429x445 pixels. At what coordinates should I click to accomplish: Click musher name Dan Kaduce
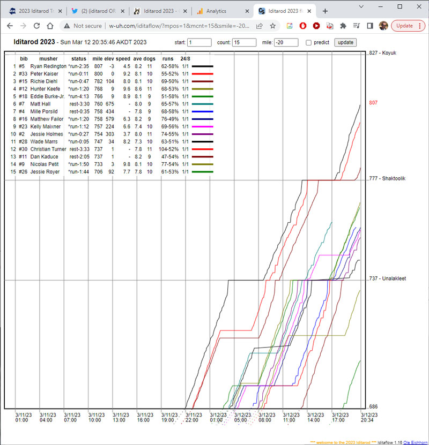pyautogui.click(x=44, y=157)
